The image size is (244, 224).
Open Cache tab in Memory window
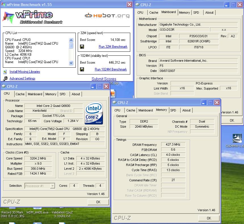pos(131,110)
